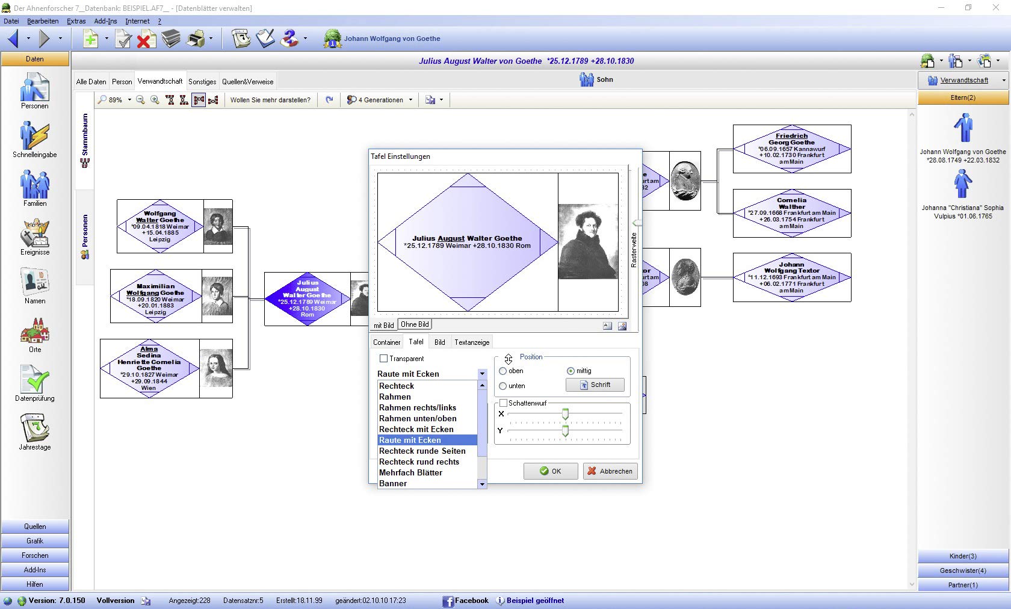1011x609 pixels.
Task: Open Datenprüfung in the sidebar
Action: coord(34,383)
